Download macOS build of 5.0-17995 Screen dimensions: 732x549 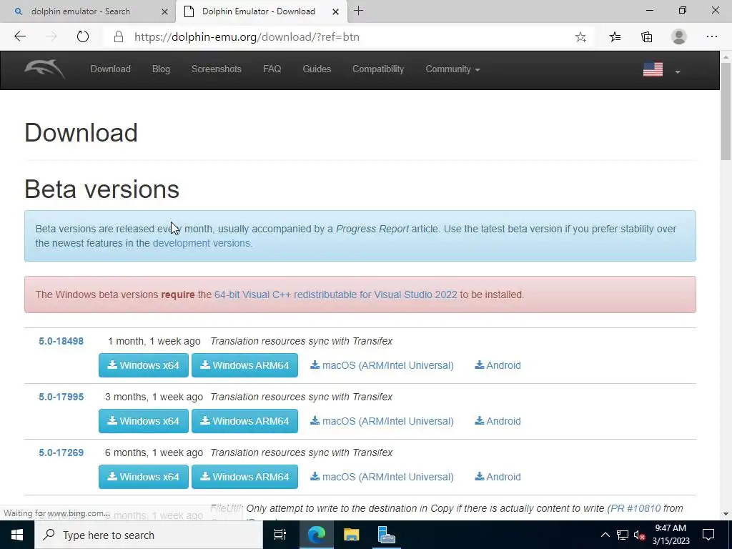coord(382,421)
